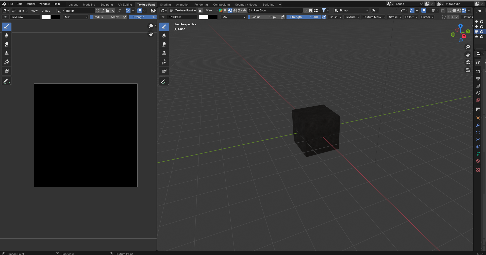Screen dimensions: 486x255
Task: Click the Texture popover button
Action: (x=352, y=17)
